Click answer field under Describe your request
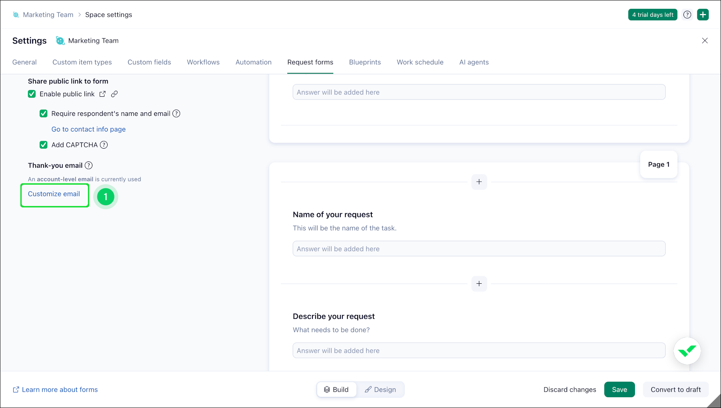721x408 pixels. point(479,350)
